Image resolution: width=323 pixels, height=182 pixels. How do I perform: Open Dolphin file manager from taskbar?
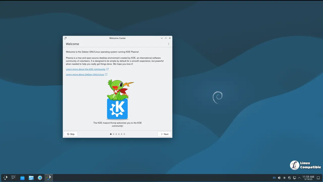(31, 178)
